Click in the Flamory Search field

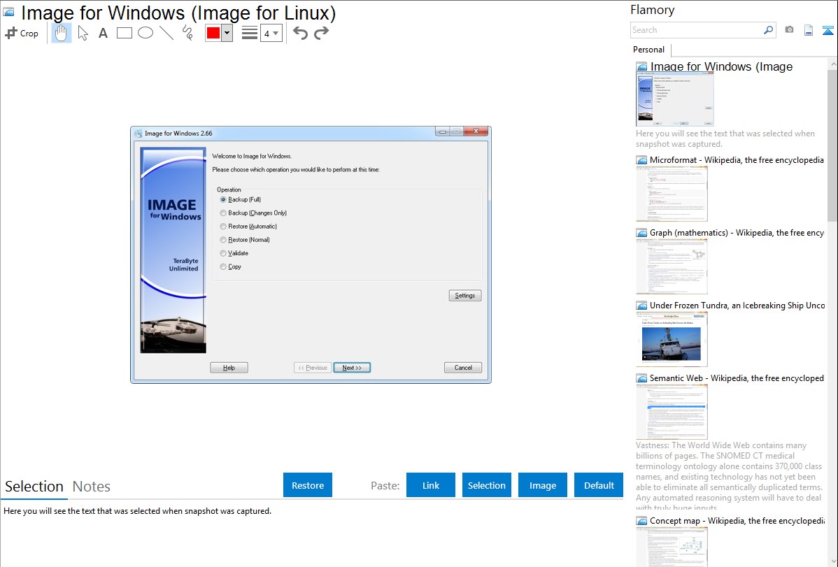(697, 30)
